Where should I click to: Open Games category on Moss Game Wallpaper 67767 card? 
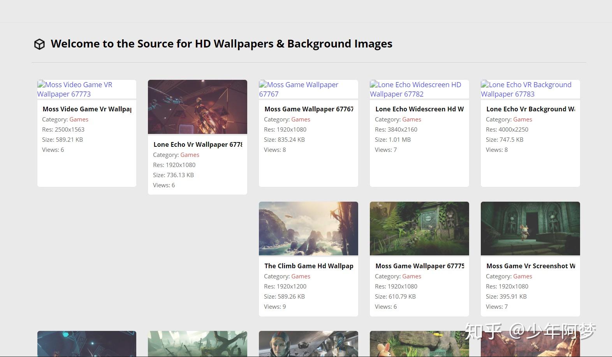click(301, 120)
